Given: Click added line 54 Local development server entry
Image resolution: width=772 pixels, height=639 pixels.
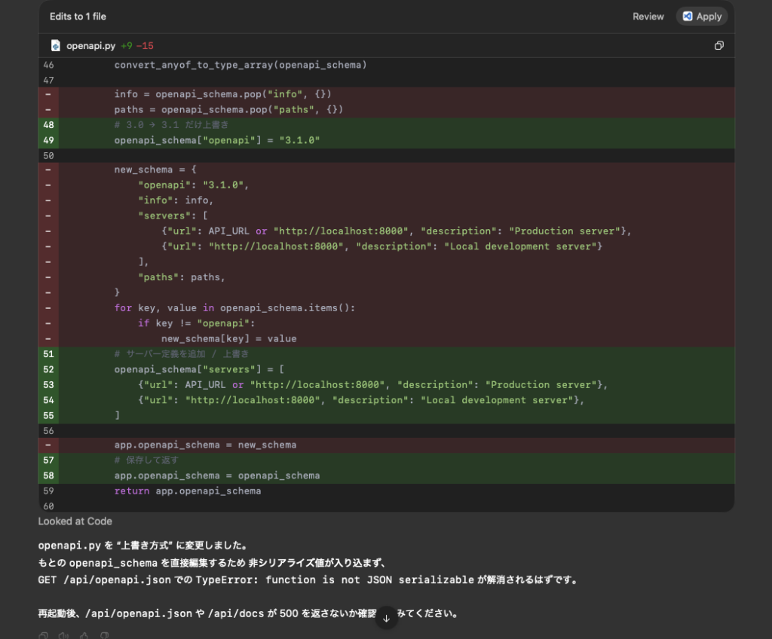Looking at the screenshot, I should [x=361, y=399].
